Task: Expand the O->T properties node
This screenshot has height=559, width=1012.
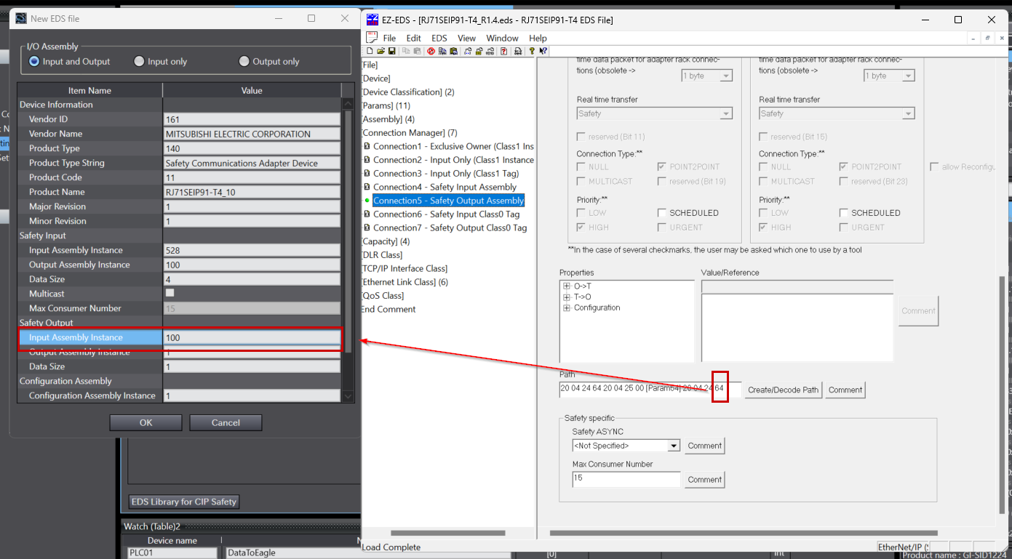Action: point(567,286)
